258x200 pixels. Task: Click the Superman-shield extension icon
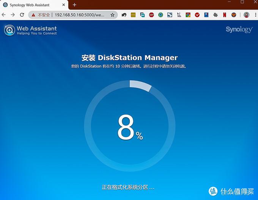coord(234,15)
